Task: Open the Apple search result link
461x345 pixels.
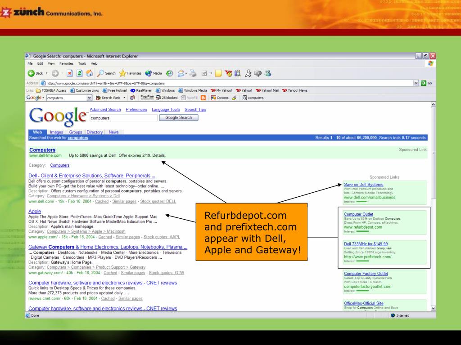Action: [x=35, y=212]
